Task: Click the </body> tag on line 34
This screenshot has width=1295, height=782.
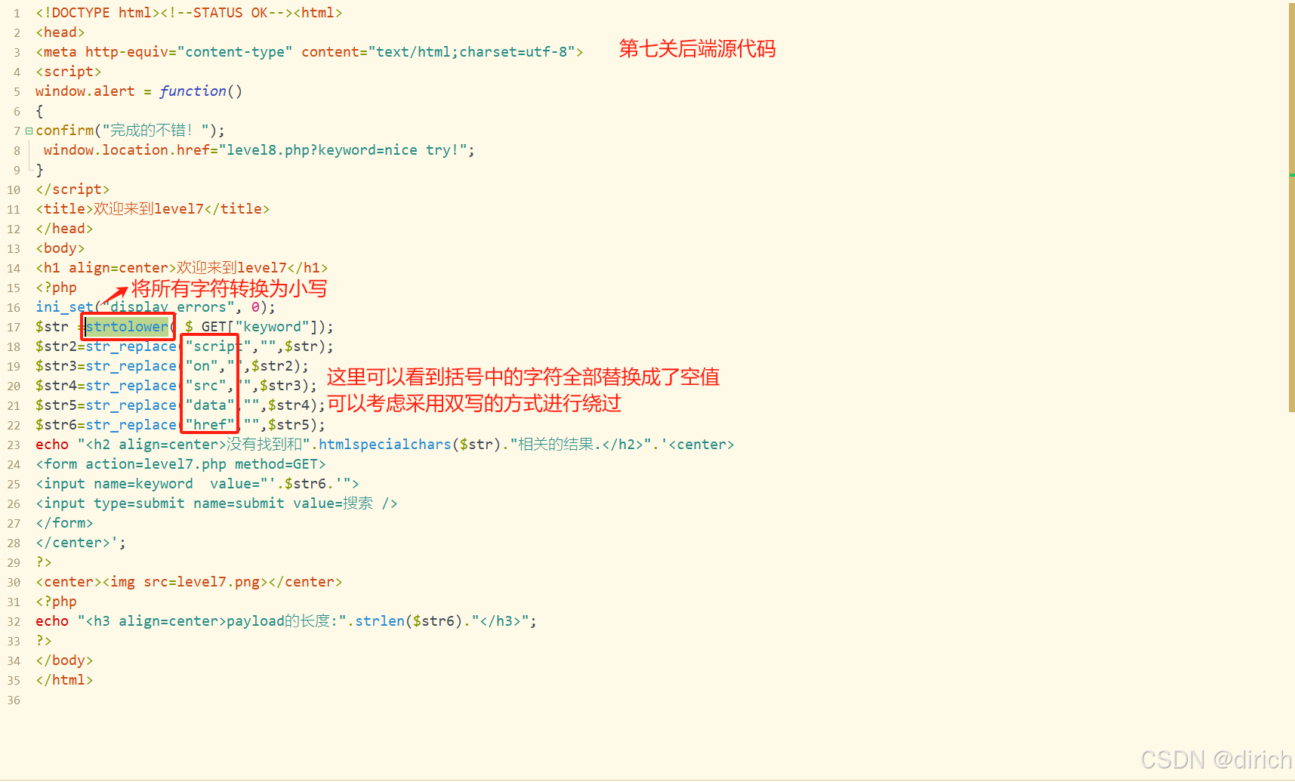Action: (x=64, y=660)
